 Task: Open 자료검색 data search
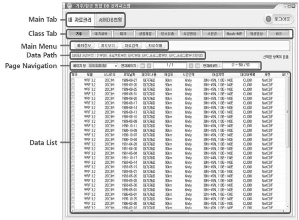[x=131, y=46]
